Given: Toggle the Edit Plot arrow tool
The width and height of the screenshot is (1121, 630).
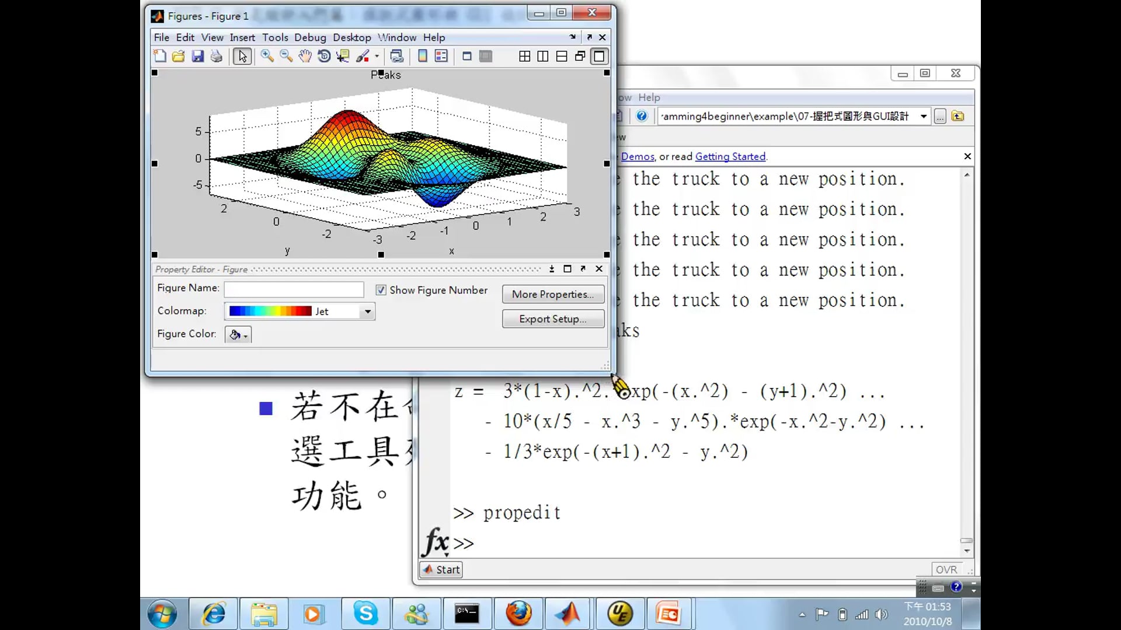Looking at the screenshot, I should tap(242, 56).
